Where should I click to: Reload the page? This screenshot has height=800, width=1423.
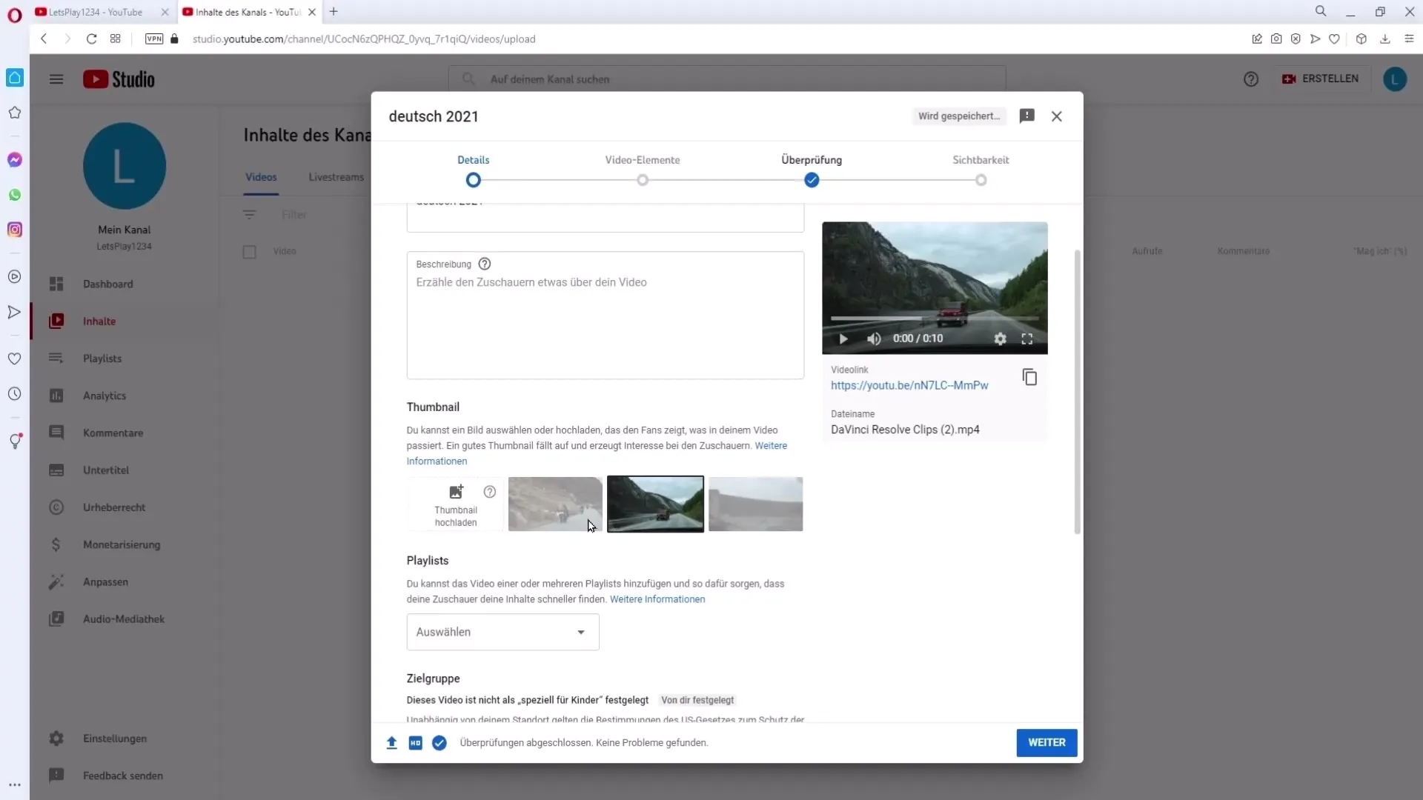(91, 39)
